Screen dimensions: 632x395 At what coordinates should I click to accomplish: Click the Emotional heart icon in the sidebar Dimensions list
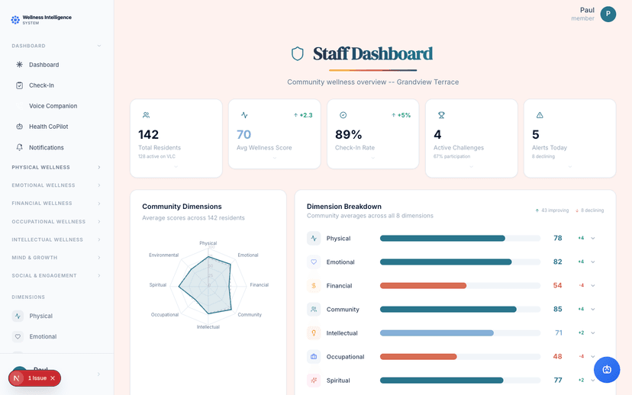click(x=18, y=336)
